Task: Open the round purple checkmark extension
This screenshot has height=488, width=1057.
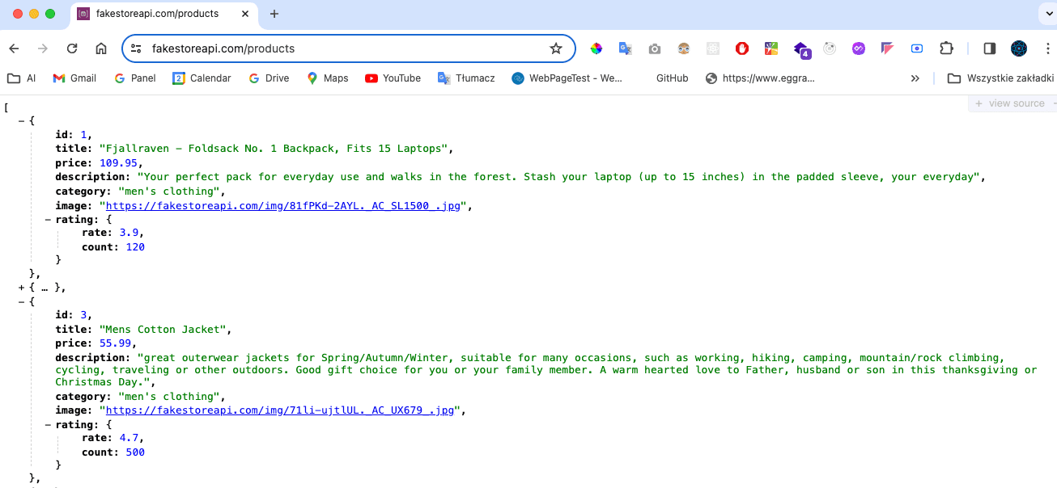Action: [x=859, y=48]
